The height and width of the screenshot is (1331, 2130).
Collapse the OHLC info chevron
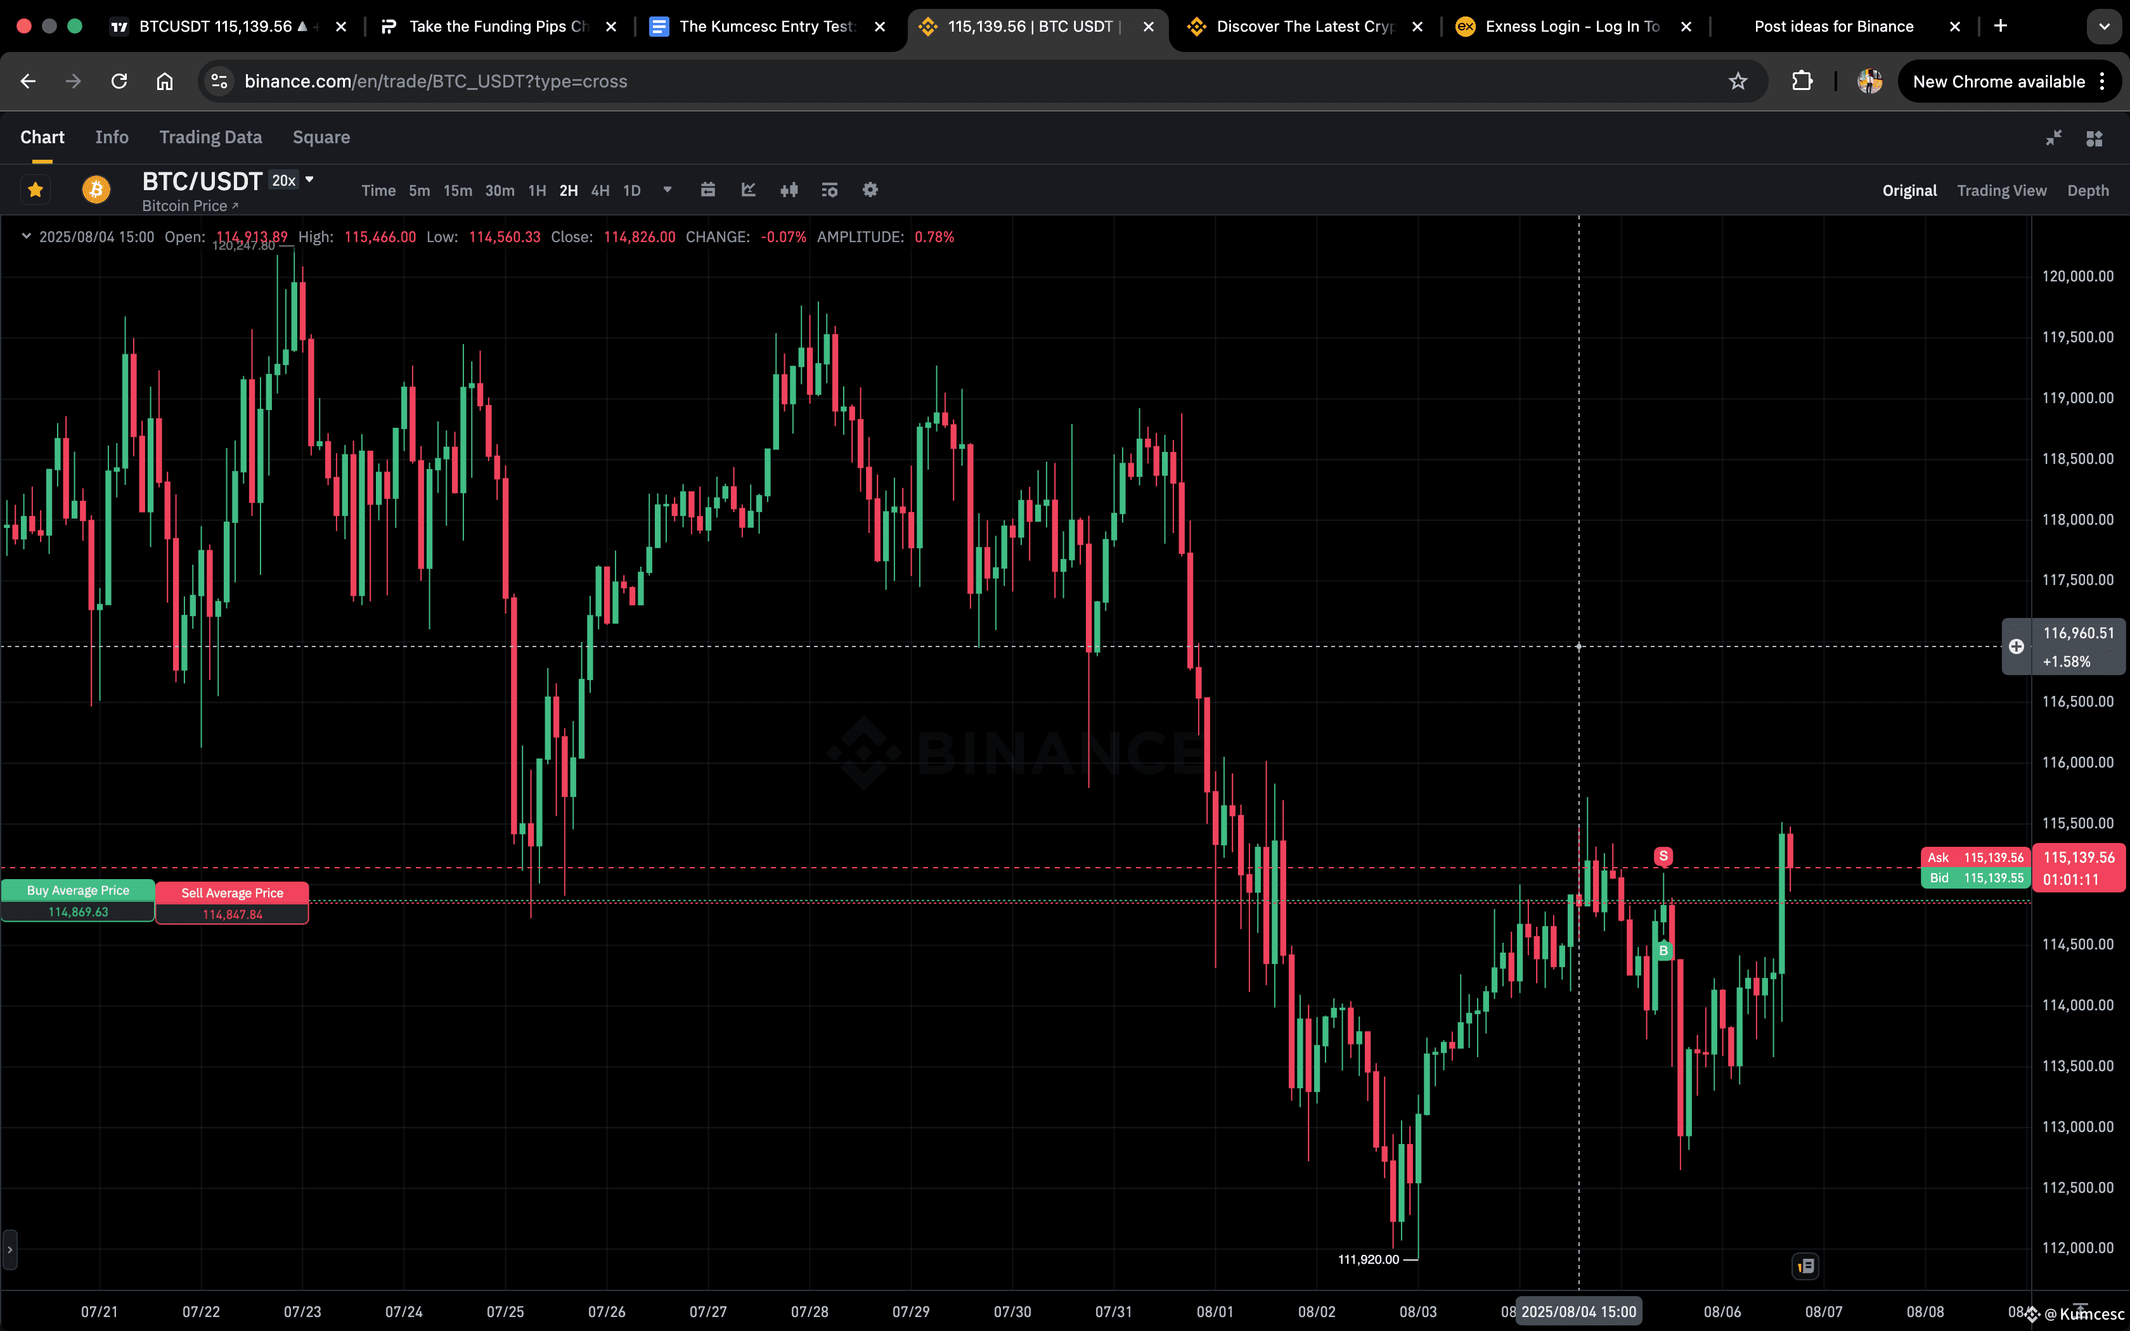tap(27, 236)
